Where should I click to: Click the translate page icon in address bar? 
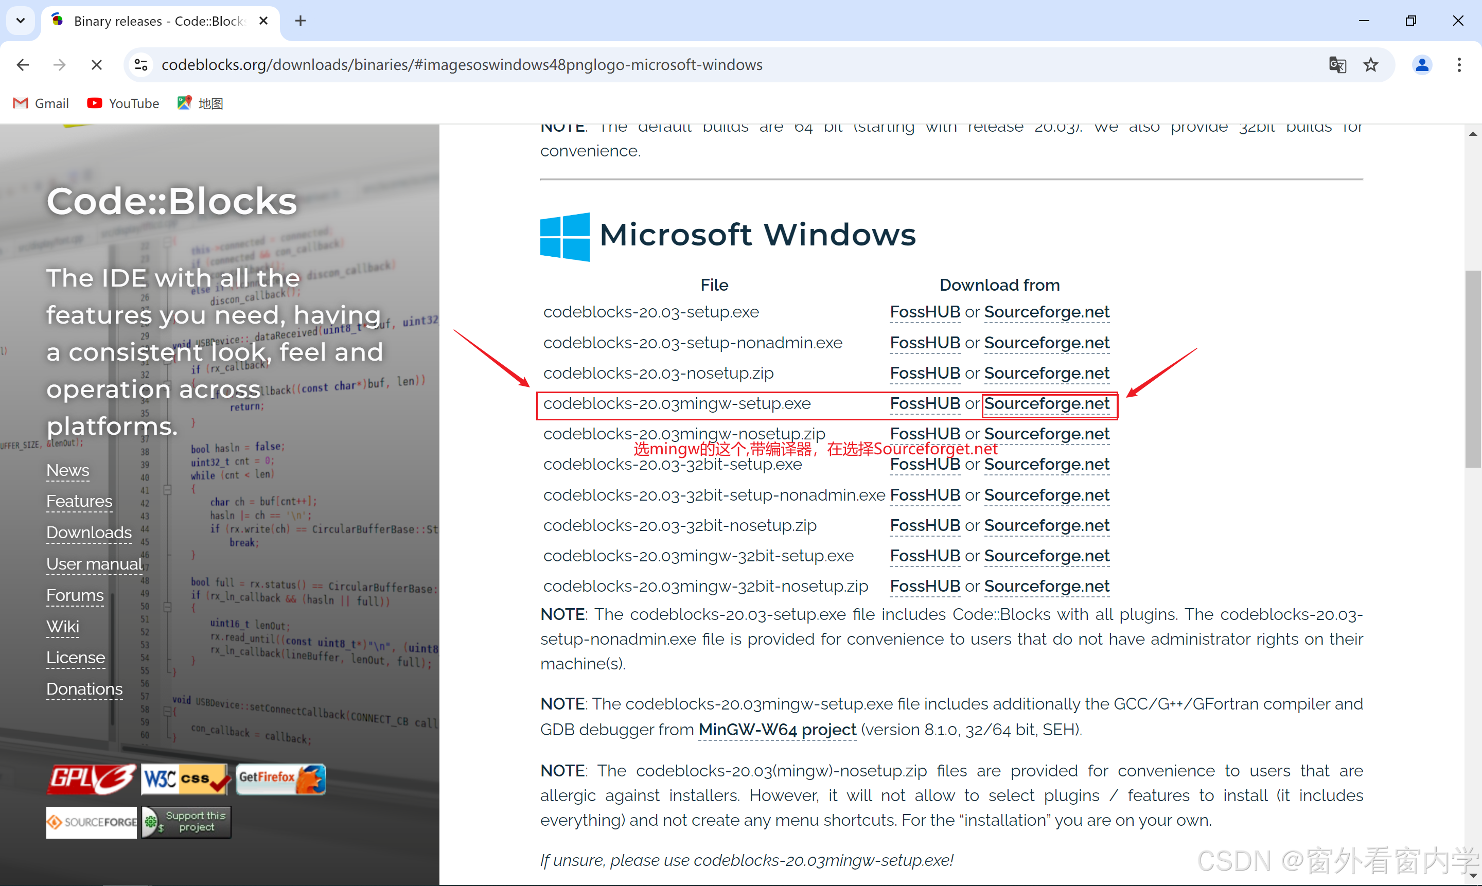point(1337,64)
